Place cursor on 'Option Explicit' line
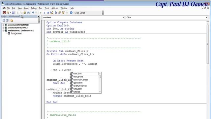The width and height of the screenshot is (211, 119). pos(58,25)
